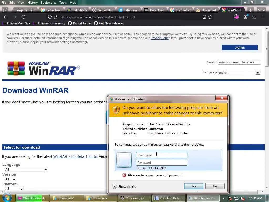269x202 pixels.
Task: Open the User Account taskbar button
Action: [203, 198]
